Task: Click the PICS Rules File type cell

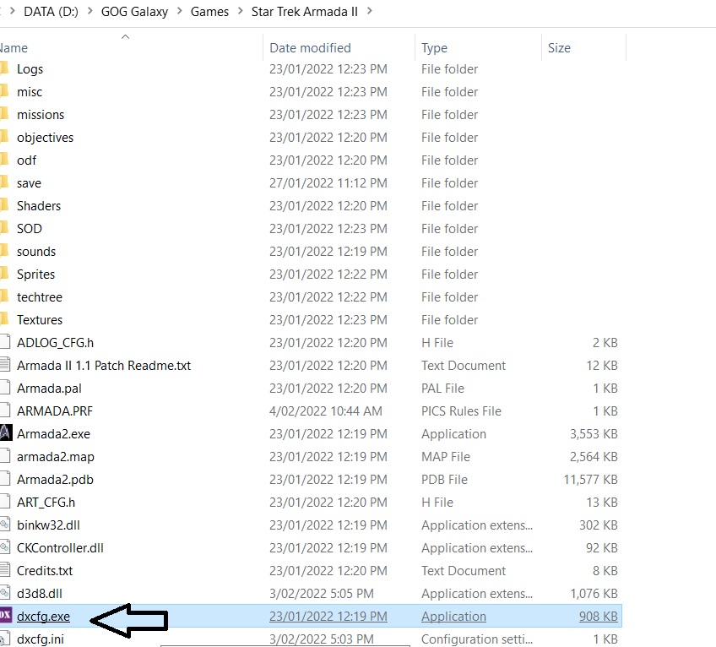Action: coord(461,411)
